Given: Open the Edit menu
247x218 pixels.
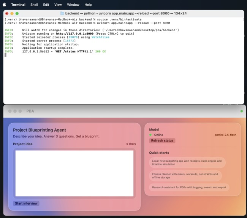Looking at the screenshot, I should pyautogui.click(x=46, y=5).
